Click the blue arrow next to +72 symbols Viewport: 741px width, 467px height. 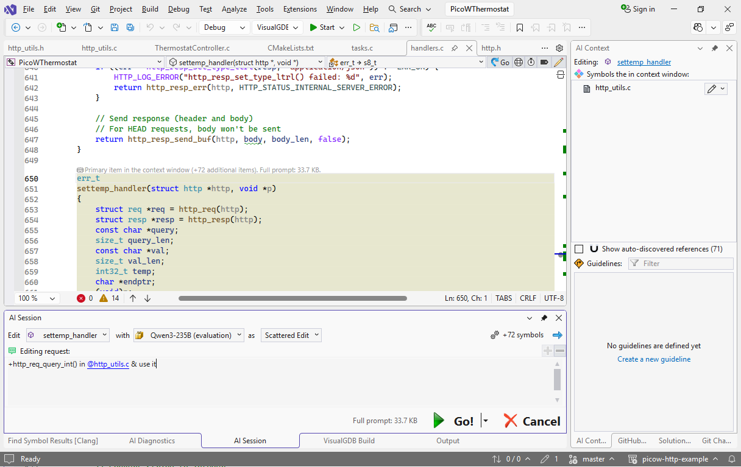[557, 335]
